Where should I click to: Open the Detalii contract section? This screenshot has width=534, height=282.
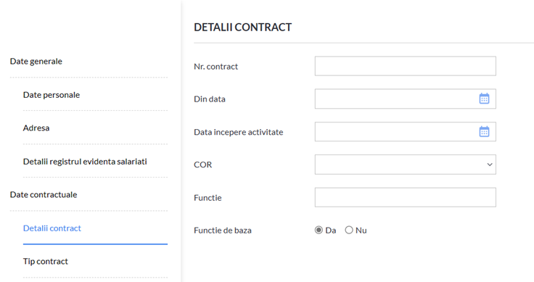(52, 228)
